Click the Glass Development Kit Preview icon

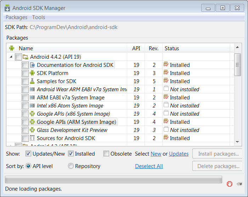pyautogui.click(x=33, y=130)
